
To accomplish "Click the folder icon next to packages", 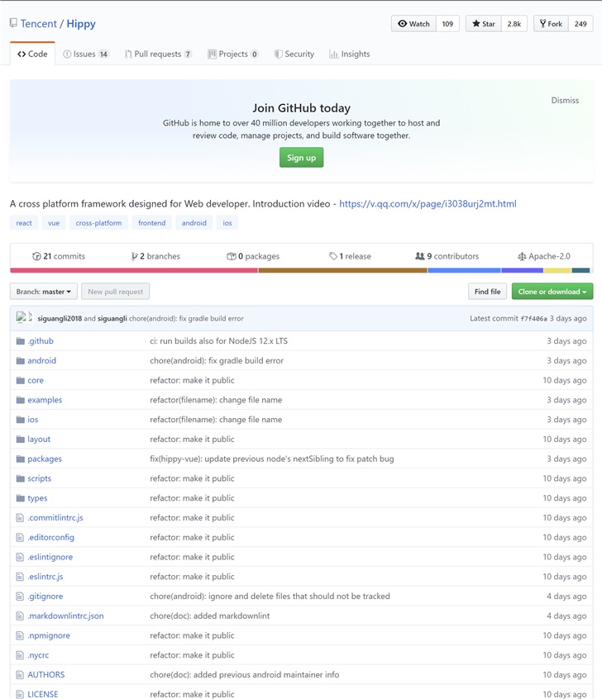I will [20, 459].
